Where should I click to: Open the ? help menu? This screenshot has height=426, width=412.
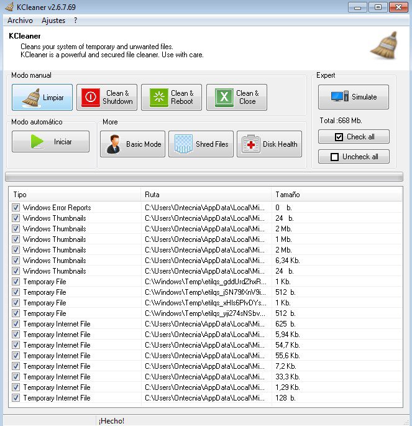[75, 21]
